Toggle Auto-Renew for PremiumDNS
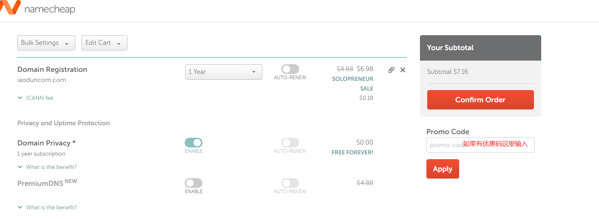599x219 pixels. [290, 183]
